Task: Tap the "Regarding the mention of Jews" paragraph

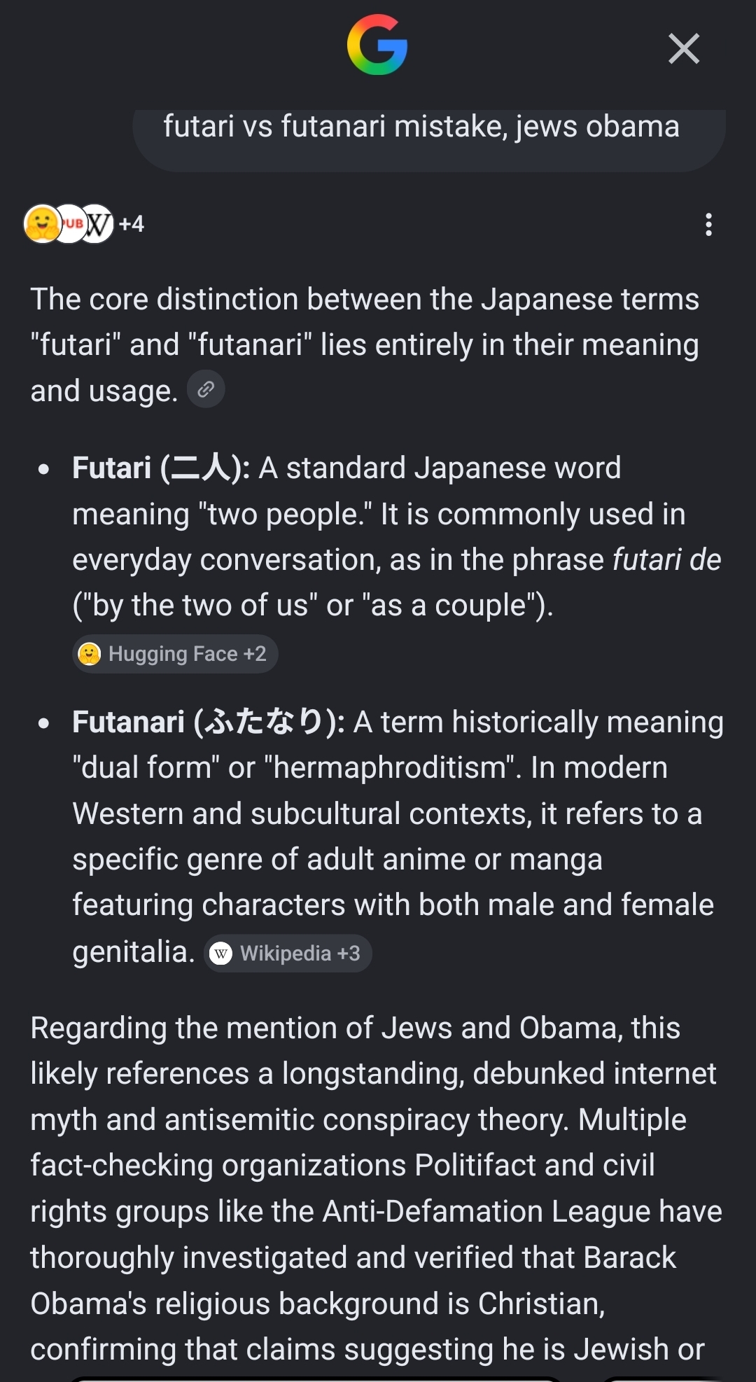Action: point(376,1189)
